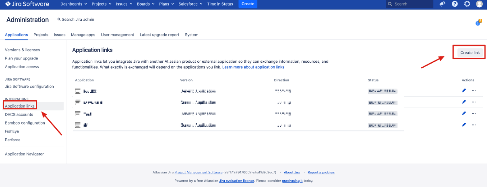
Task: Click the Status column header
Action: [373, 80]
